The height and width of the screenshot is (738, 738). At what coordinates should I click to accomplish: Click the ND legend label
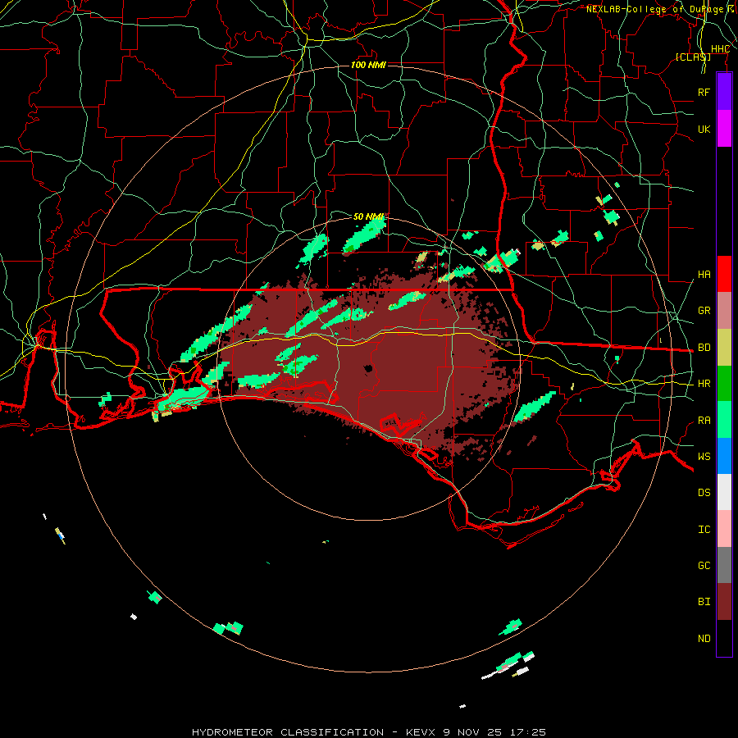704,639
